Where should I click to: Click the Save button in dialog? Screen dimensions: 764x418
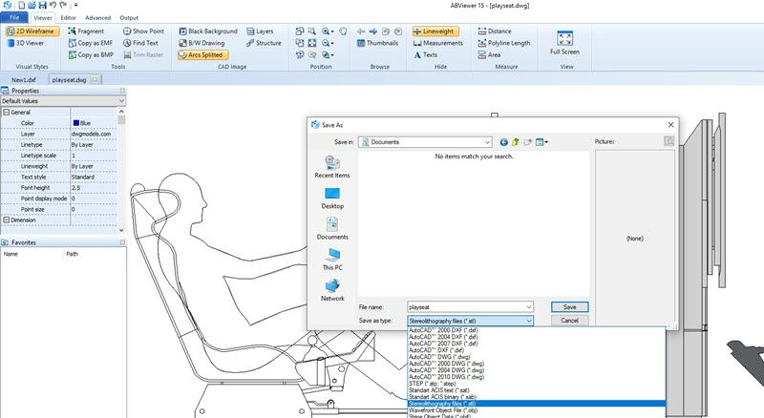[569, 307]
